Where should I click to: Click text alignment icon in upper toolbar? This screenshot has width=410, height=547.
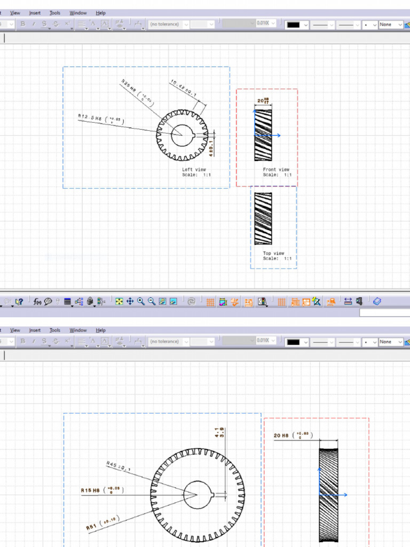coord(82,24)
